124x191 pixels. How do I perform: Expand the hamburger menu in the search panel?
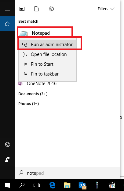point(7,9)
